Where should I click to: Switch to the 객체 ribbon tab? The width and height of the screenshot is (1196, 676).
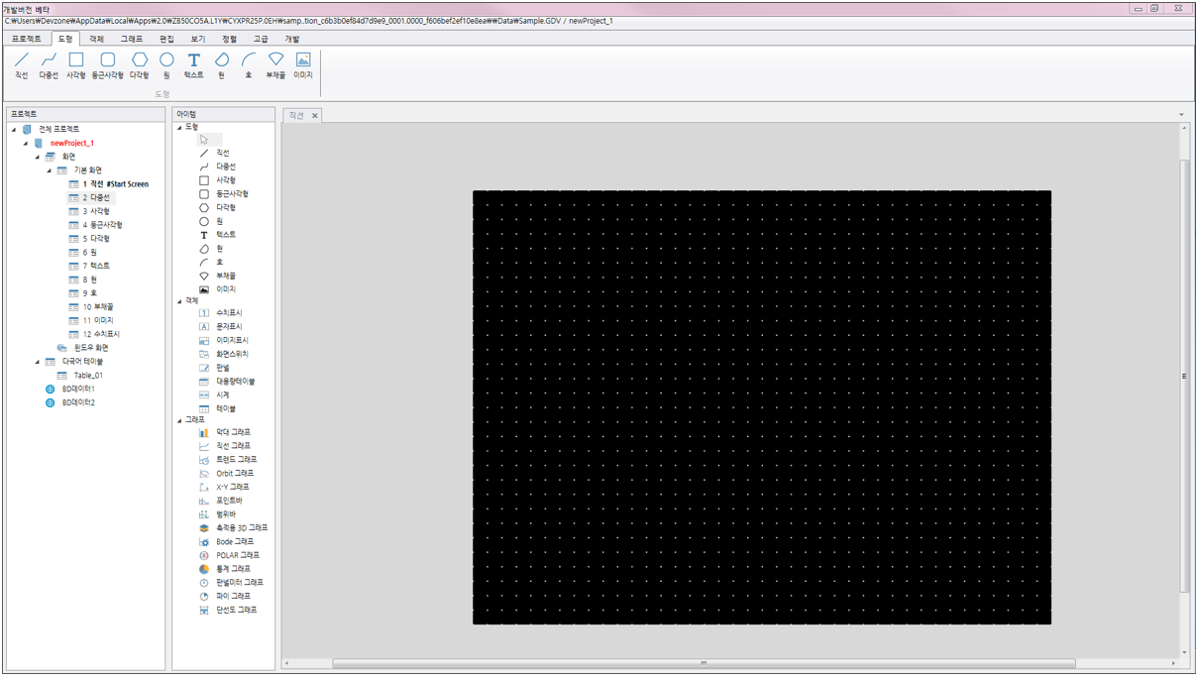pyautogui.click(x=96, y=39)
